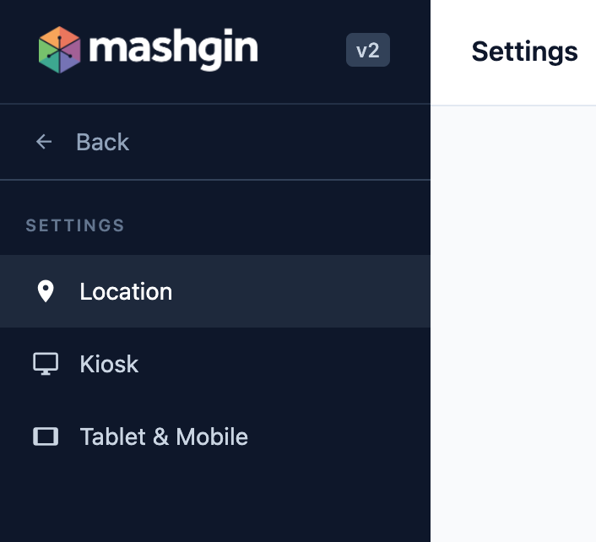This screenshot has height=542, width=596.
Task: Click the left arrow beside Back
Action: [44, 142]
